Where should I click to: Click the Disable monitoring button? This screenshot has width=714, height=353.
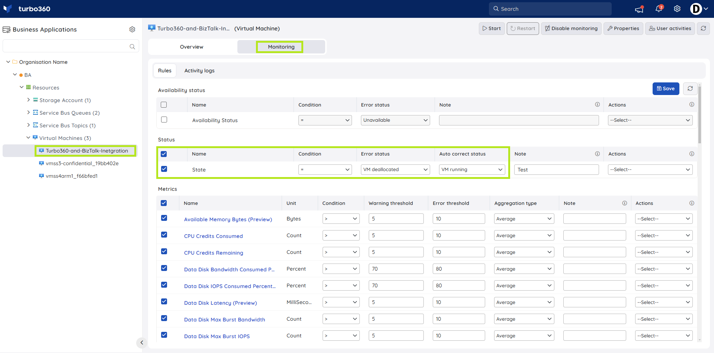point(571,28)
